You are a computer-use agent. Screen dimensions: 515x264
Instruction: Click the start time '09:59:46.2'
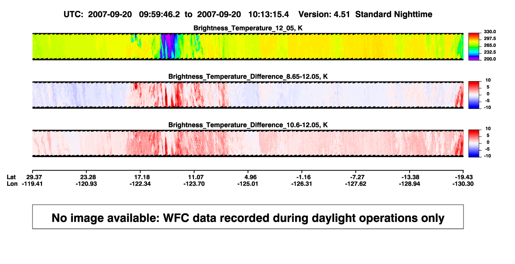tap(160, 14)
